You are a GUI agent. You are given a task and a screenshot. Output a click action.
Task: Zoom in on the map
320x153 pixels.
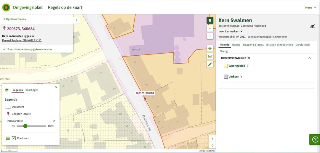[x=210, y=28]
